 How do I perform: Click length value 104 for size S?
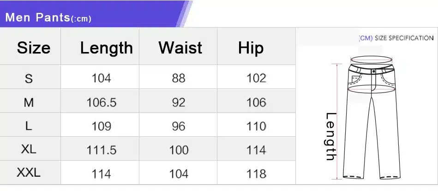(101, 78)
